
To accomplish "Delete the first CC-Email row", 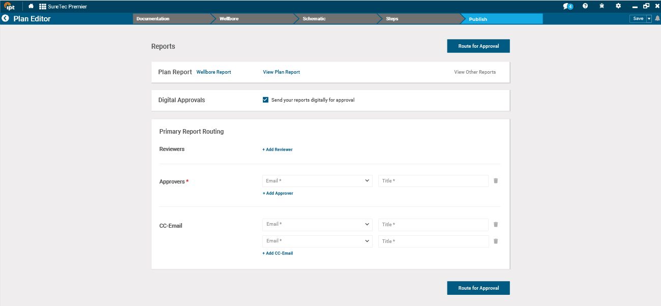I will (x=496, y=225).
